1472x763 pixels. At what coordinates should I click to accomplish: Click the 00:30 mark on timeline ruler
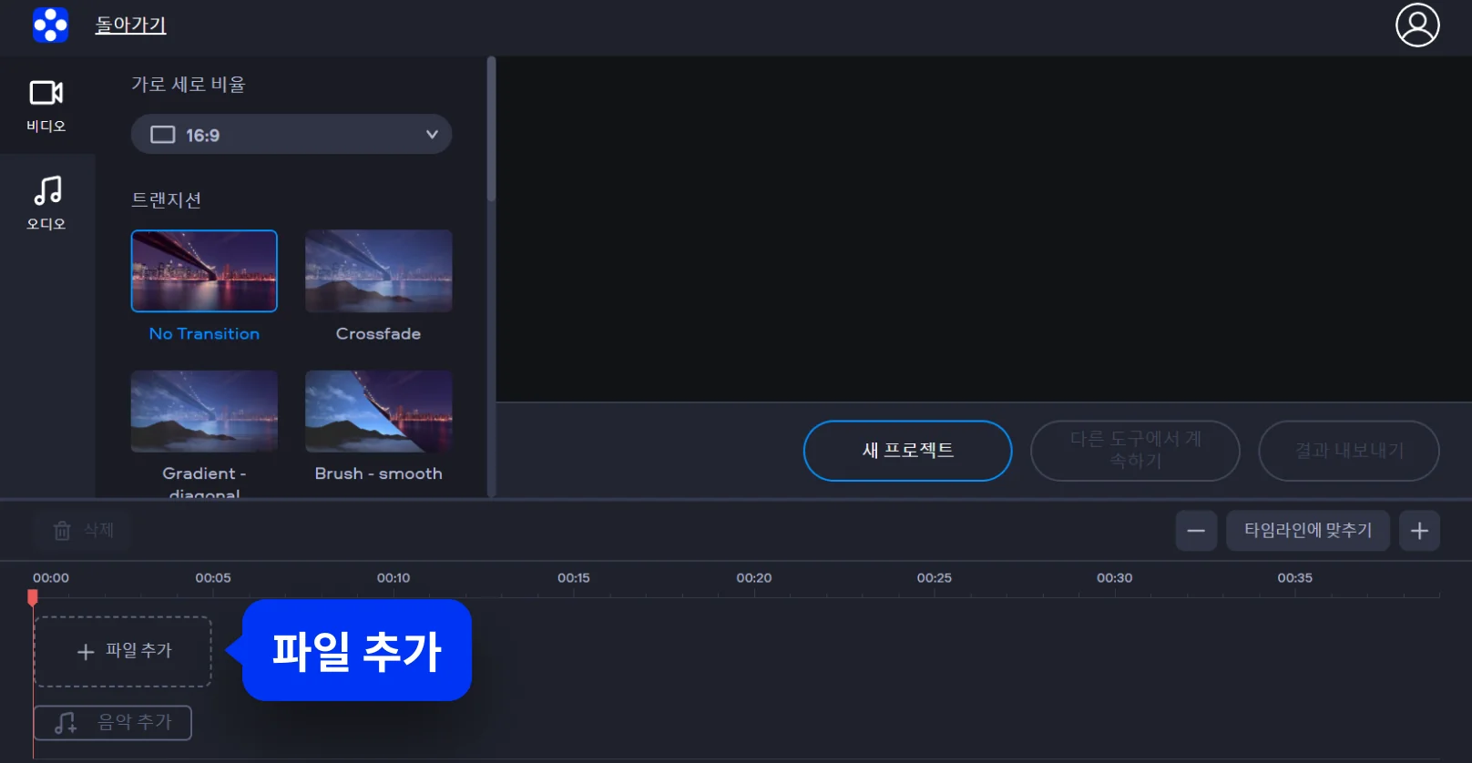click(x=1115, y=578)
